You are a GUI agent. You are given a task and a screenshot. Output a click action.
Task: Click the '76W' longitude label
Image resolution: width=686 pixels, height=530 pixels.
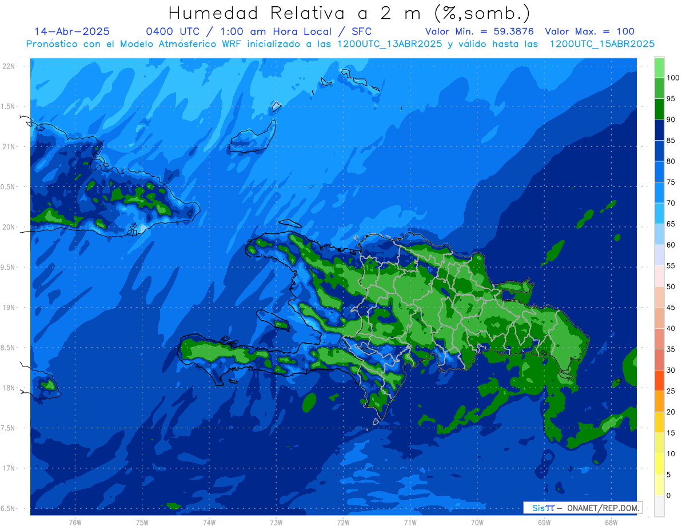click(x=75, y=523)
